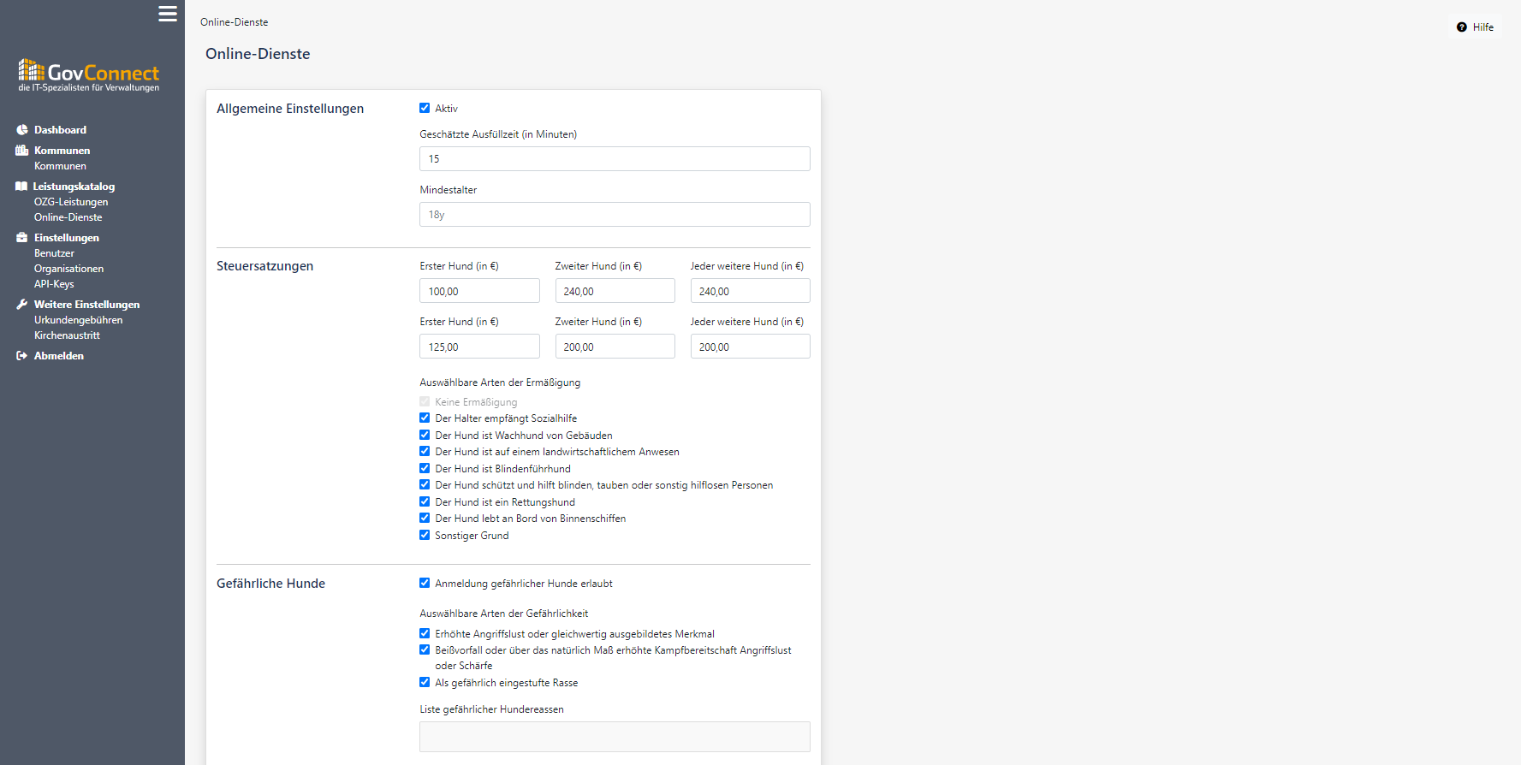Screen dimensions: 1521x765
Task: Uncheck Der Hund ist ein Rettungshund
Action: click(x=425, y=501)
